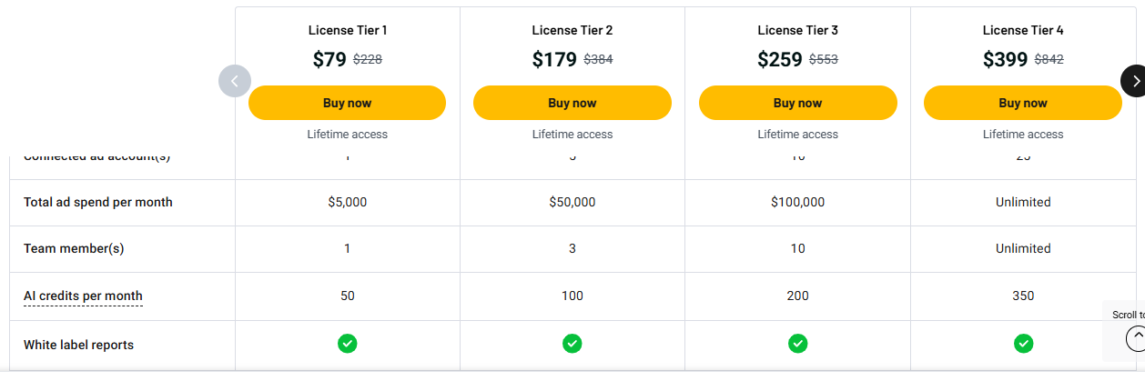Click Tier 2 white label checkmark
Viewport: 1145px width, 381px height.
(572, 344)
